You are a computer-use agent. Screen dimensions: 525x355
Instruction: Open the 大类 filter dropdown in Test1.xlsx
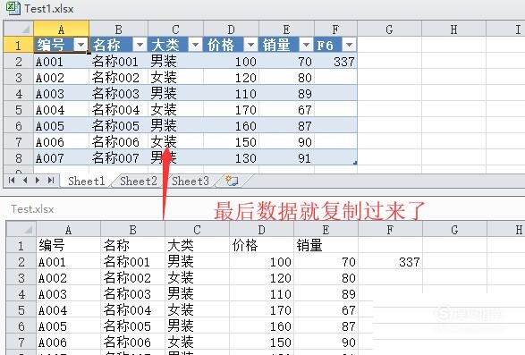[196, 45]
